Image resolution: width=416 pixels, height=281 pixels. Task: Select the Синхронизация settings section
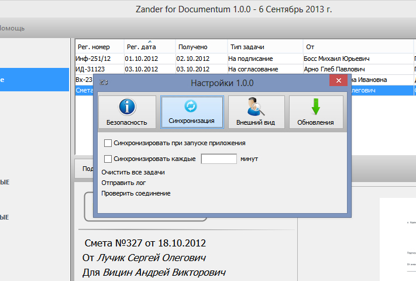pos(192,112)
